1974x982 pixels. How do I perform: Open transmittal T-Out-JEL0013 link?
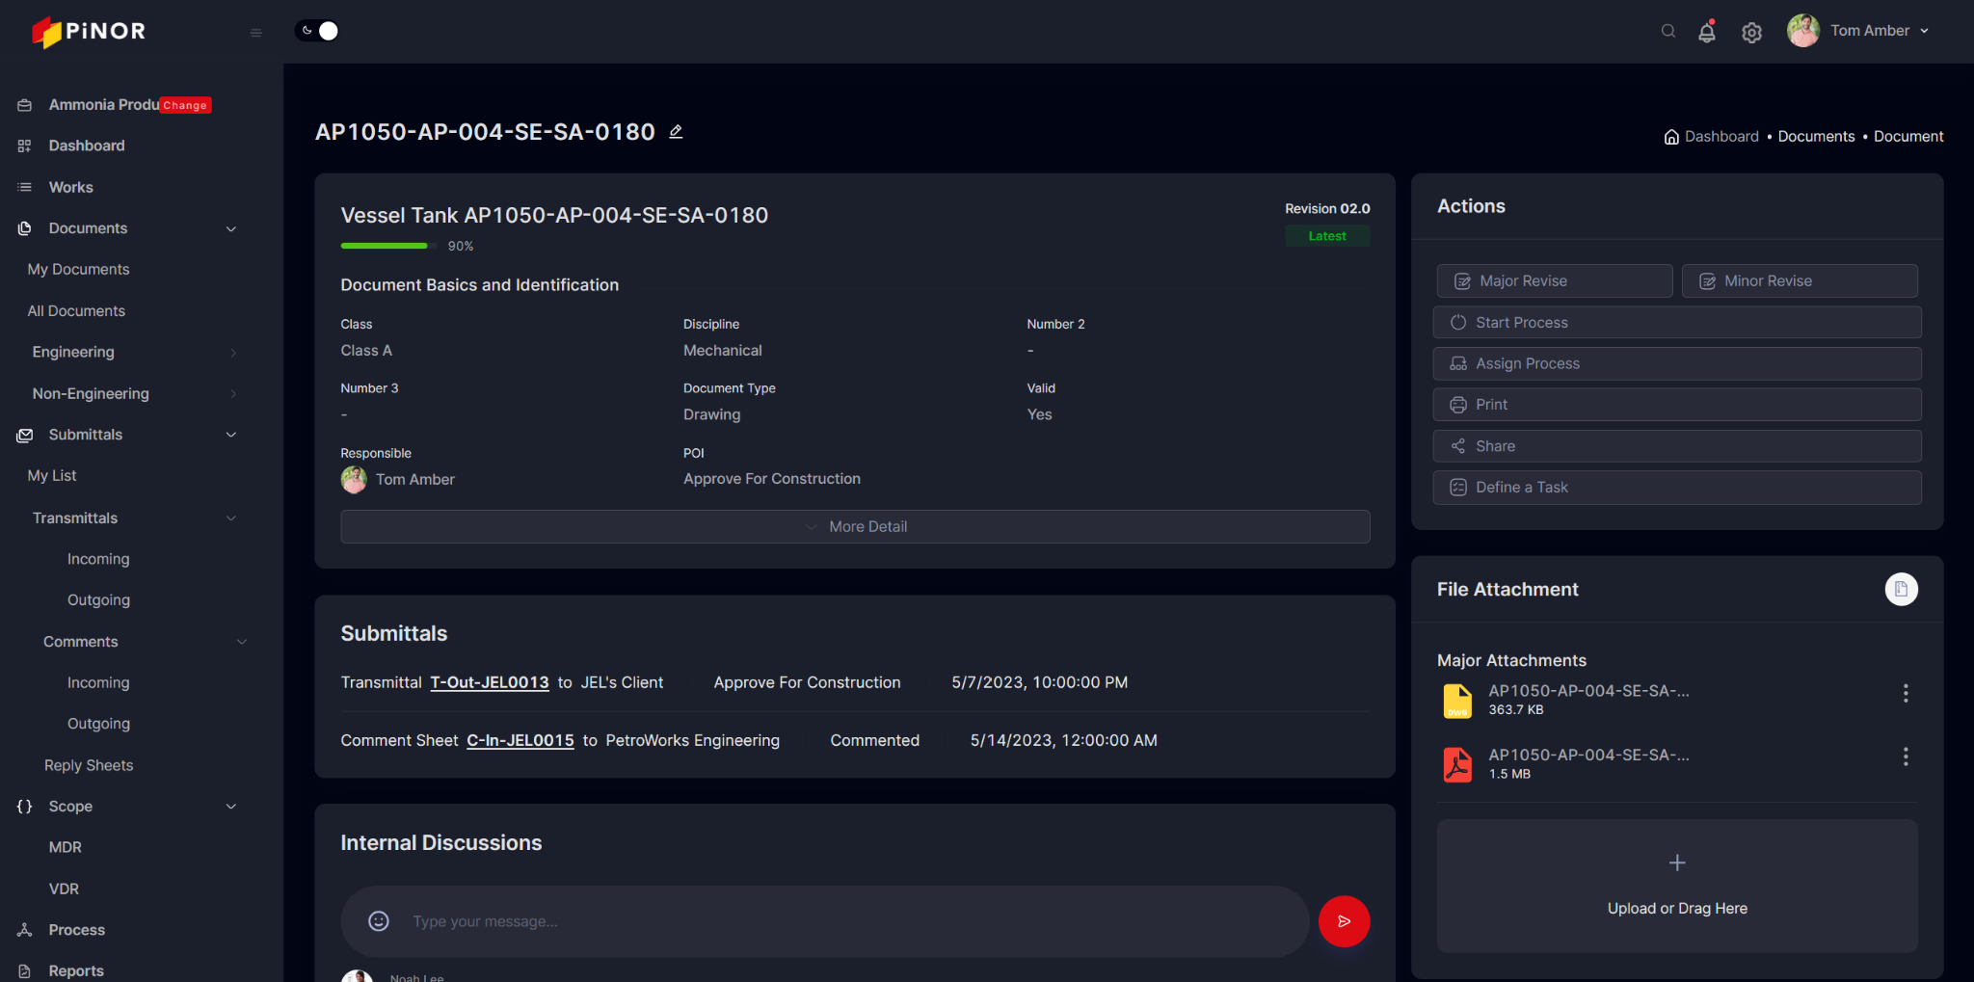490,682
